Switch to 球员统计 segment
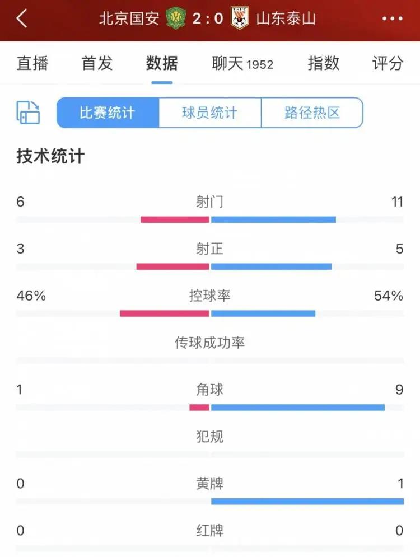 tap(210, 113)
